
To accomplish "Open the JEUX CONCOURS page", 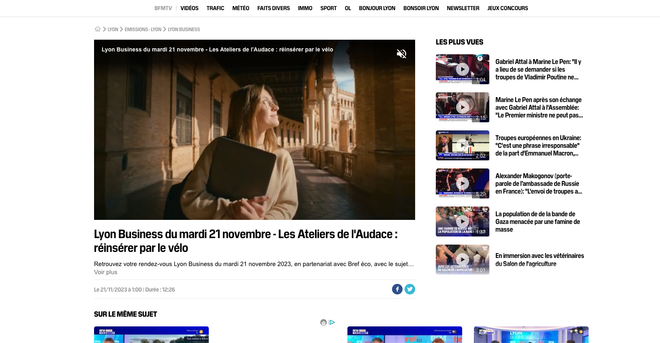I will (x=507, y=8).
